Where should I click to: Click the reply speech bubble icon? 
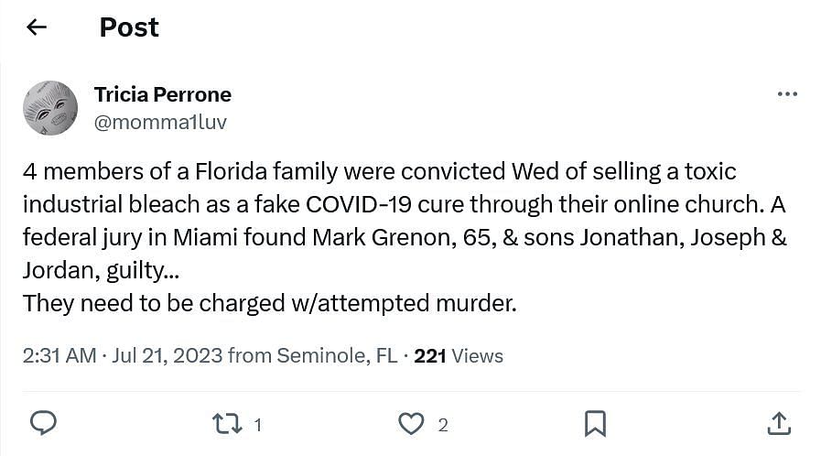coord(43,423)
